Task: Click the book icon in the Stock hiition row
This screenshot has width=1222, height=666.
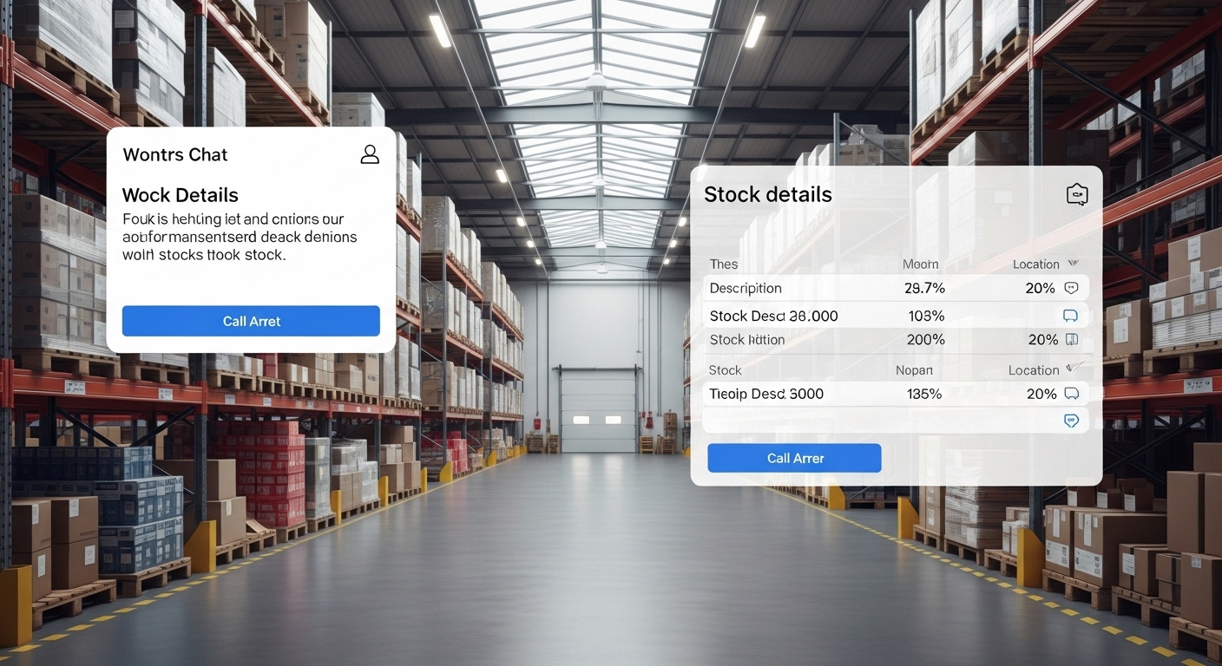Action: 1071,339
